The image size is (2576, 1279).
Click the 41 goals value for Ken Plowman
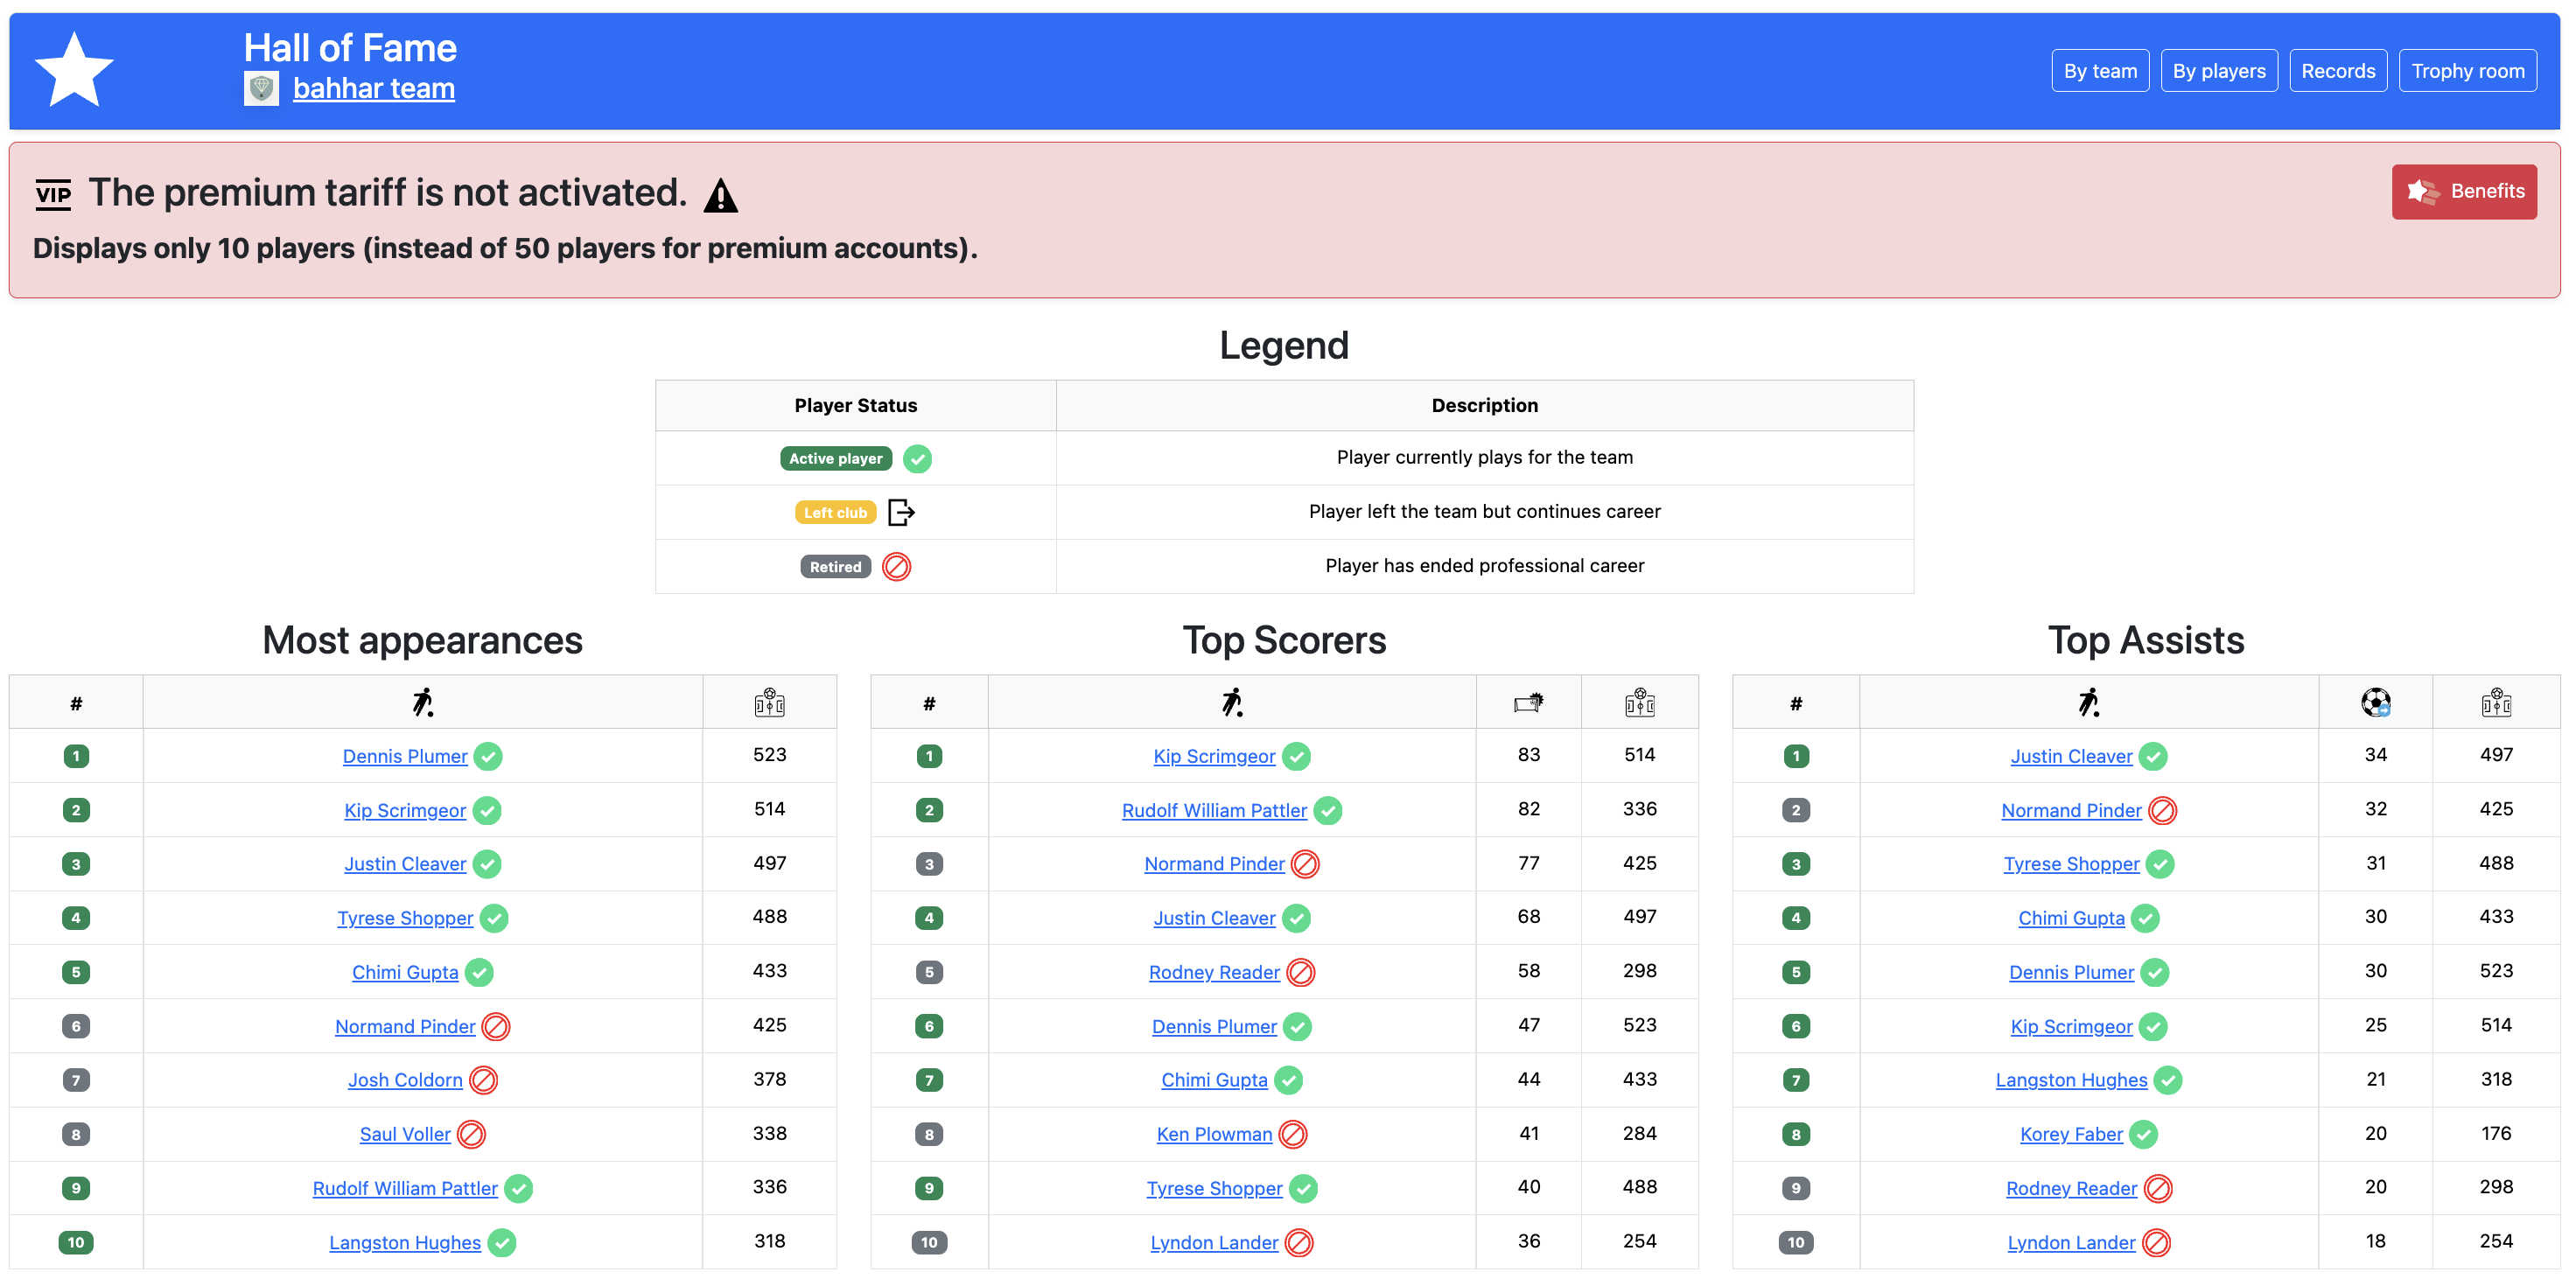click(x=1528, y=1133)
